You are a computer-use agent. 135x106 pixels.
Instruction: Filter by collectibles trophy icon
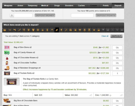click(x=103, y=30)
